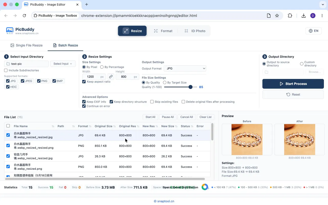Select the By Percentage radio option

102,67
